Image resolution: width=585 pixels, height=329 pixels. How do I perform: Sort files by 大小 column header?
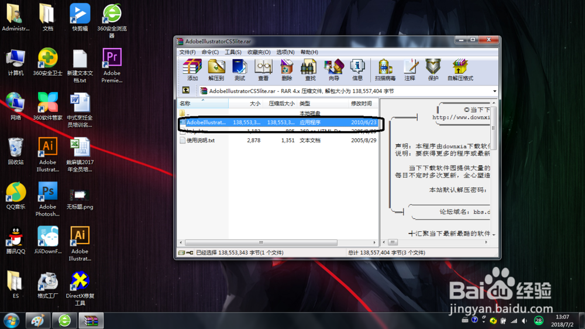(x=246, y=104)
